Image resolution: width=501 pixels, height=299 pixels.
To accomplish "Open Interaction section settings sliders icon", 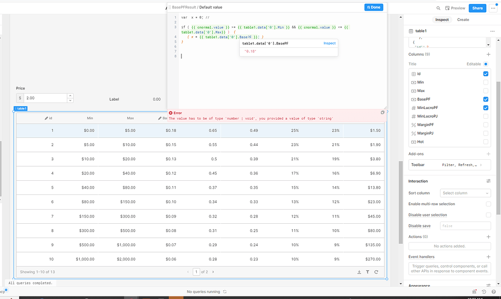I will click(488, 181).
